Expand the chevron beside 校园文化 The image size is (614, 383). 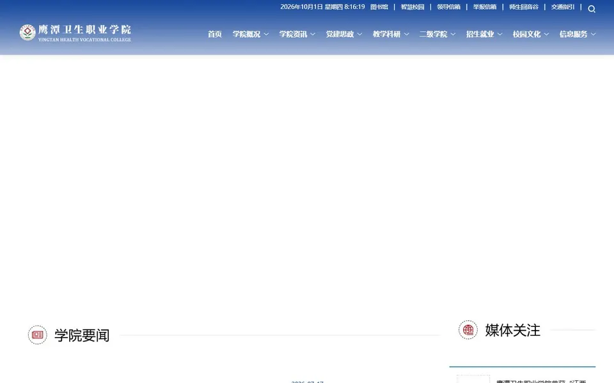547,34
